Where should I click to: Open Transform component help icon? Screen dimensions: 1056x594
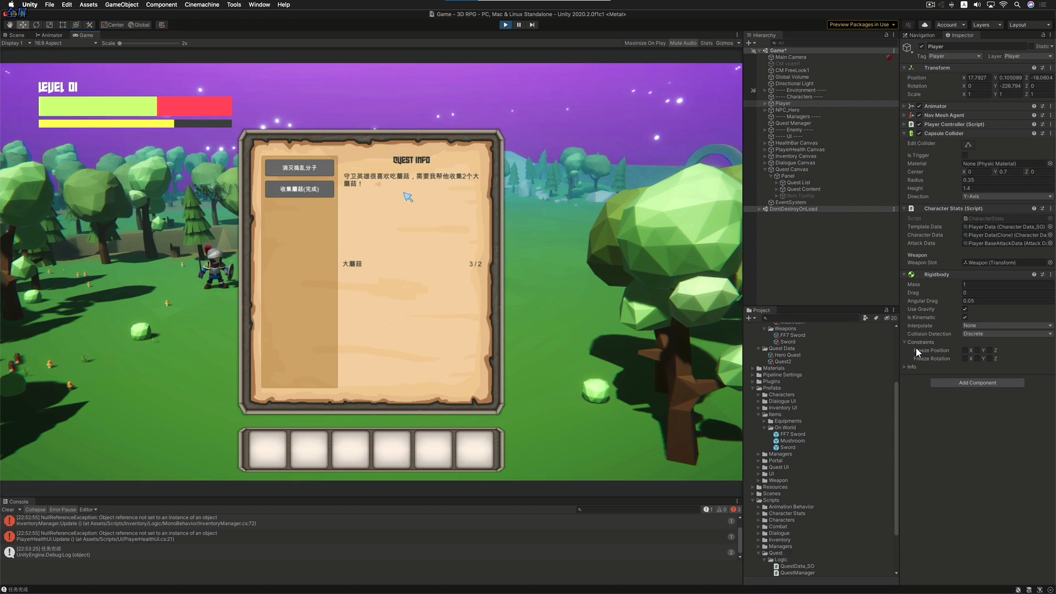click(x=1033, y=68)
